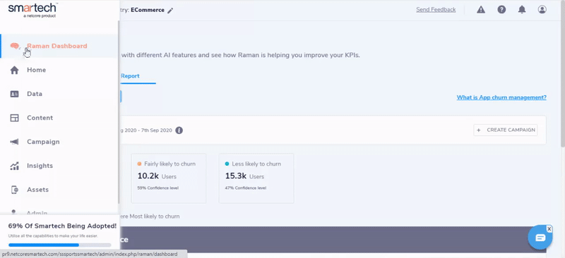Open the Campaign menu item
The width and height of the screenshot is (565, 258).
(x=59, y=142)
